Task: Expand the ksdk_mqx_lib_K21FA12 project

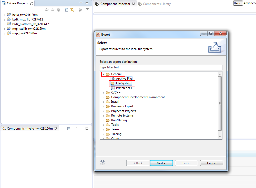Action: [x=4, y=19]
